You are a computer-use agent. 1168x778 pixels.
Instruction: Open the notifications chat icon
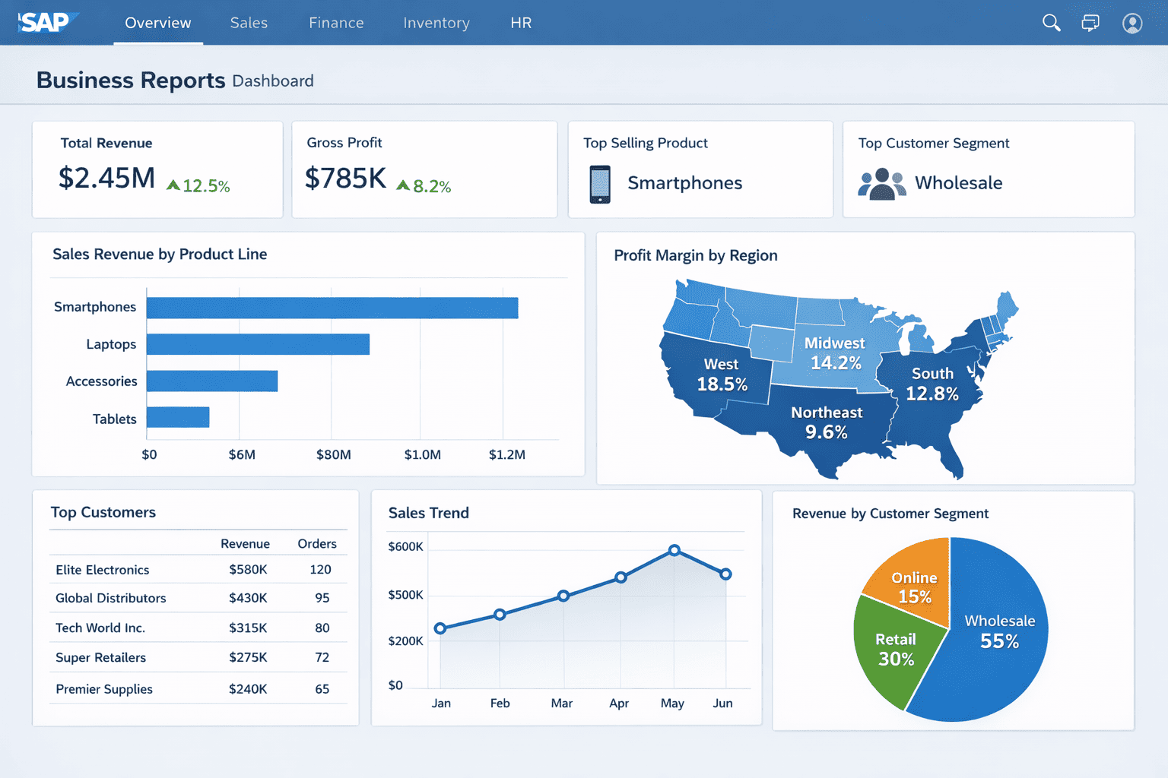coord(1090,23)
